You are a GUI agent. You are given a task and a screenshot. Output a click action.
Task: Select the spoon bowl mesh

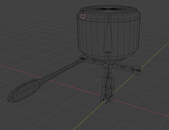(x=24, y=91)
